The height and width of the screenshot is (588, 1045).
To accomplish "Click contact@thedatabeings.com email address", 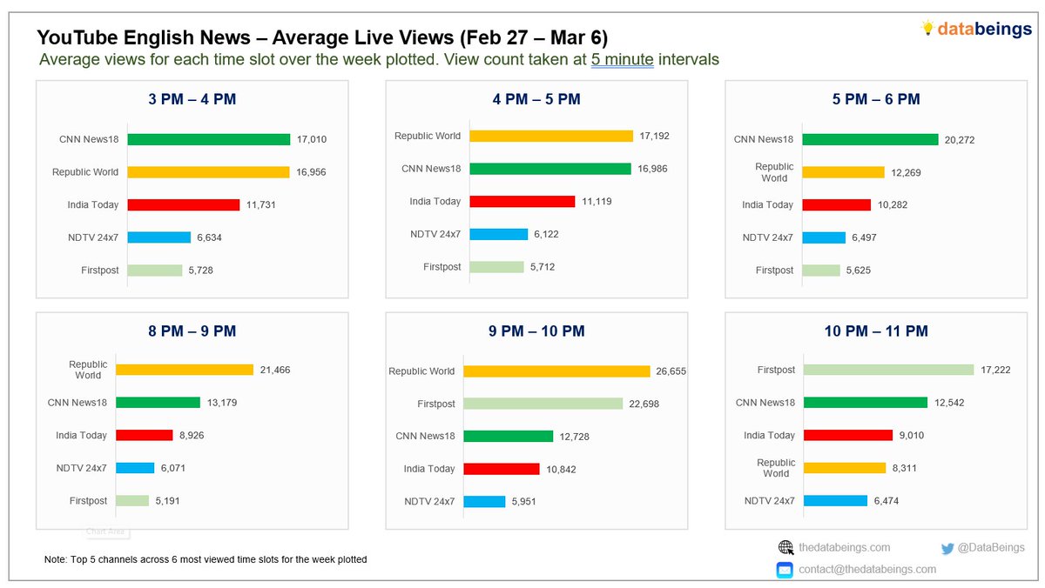I will (867, 569).
